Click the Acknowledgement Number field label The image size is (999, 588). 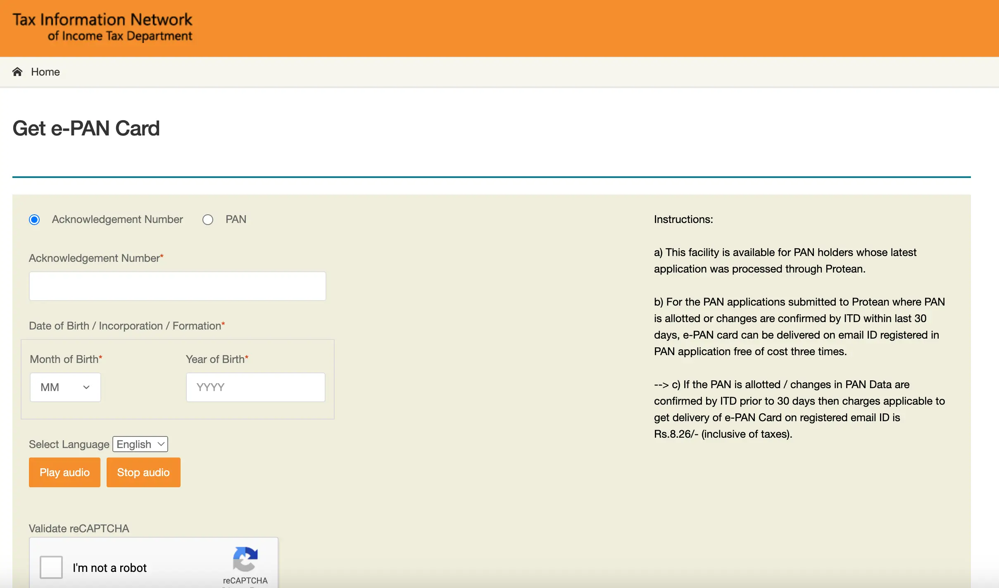click(x=96, y=258)
